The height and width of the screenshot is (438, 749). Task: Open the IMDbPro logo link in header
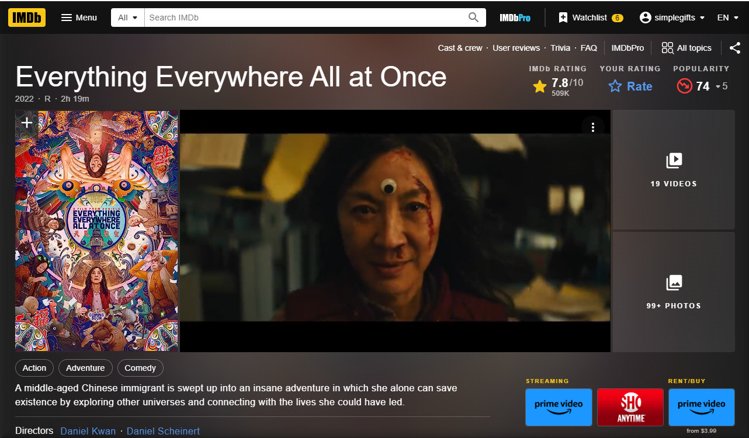coord(515,18)
